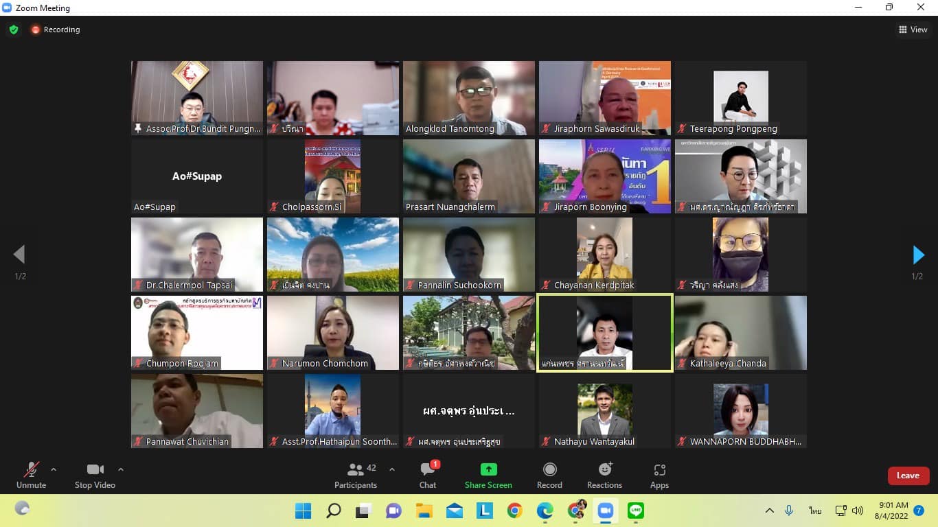The width and height of the screenshot is (938, 527).
Task: Stop Video camera toggle
Action: (x=95, y=475)
